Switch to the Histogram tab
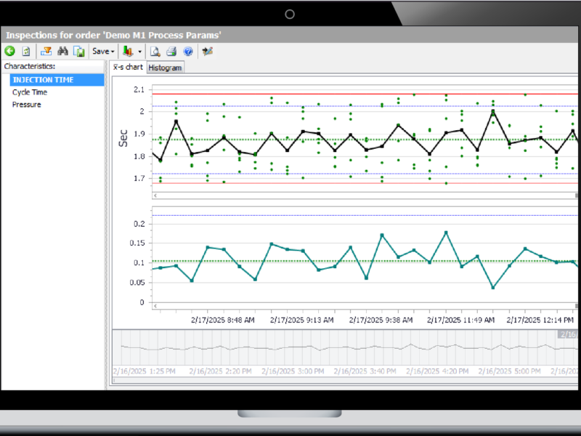 point(165,67)
